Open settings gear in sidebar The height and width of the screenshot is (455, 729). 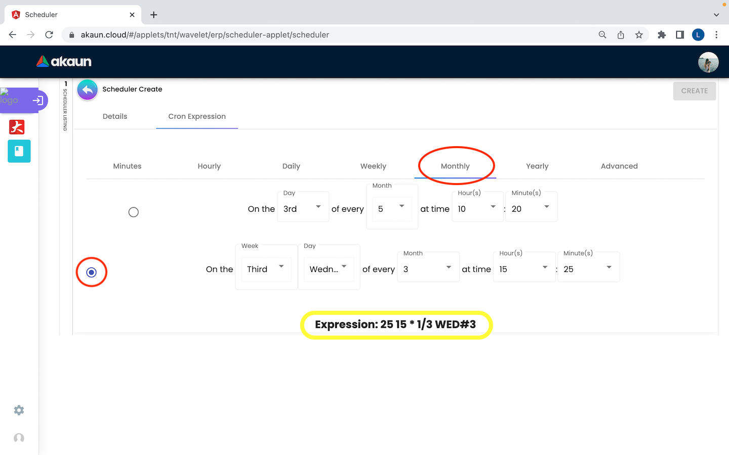click(19, 410)
